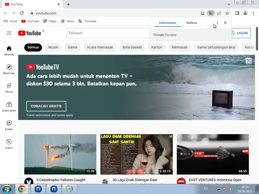
Task: Click the EN language indicator
Action: [x=206, y=188]
